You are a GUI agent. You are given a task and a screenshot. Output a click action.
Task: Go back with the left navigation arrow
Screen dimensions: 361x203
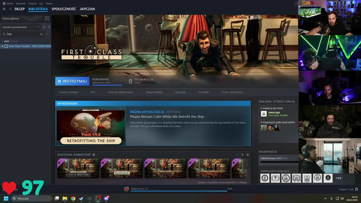point(4,9)
